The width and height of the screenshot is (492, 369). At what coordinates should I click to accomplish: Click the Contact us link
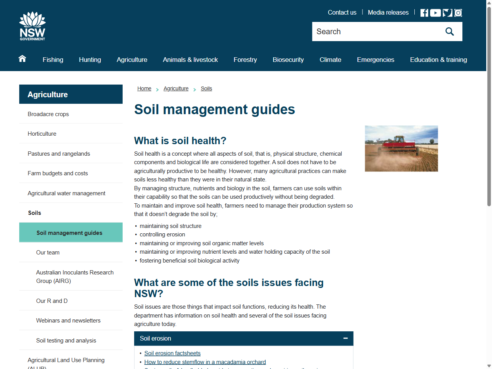pyautogui.click(x=342, y=12)
